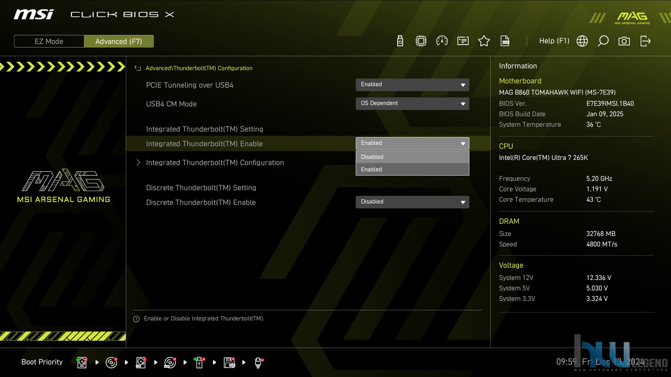Open PCIE Tunneling over USB4 dropdown
The image size is (671, 377).
tap(412, 85)
